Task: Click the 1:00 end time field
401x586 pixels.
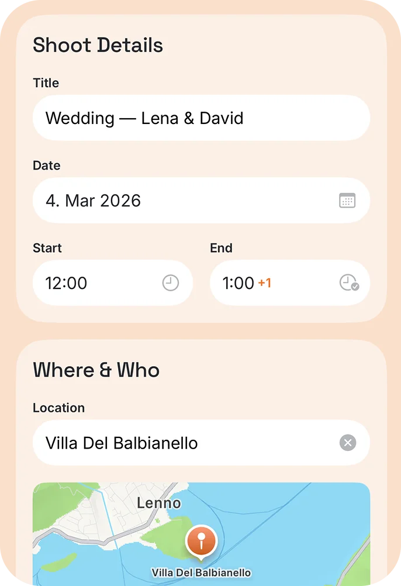Action: coord(238,283)
